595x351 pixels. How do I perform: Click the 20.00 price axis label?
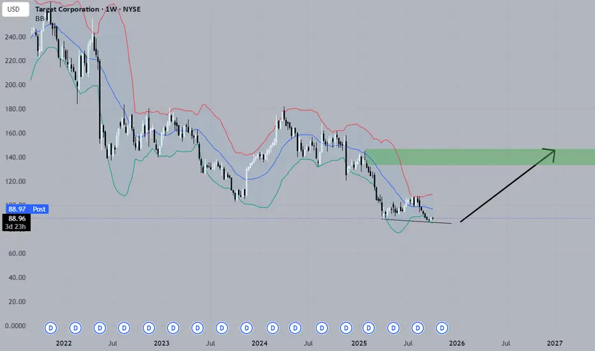pos(17,302)
